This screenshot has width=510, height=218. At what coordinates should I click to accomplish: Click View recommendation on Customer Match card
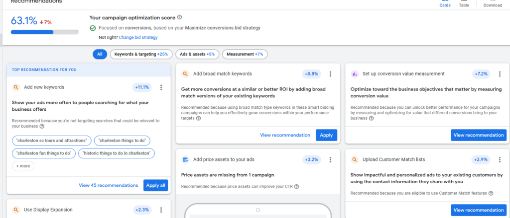pyautogui.click(x=479, y=210)
